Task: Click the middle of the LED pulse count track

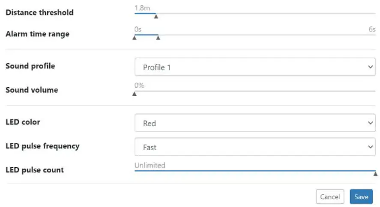Action: (255, 171)
